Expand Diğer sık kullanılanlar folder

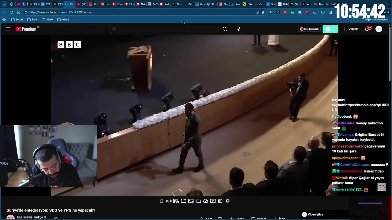pos(375,20)
